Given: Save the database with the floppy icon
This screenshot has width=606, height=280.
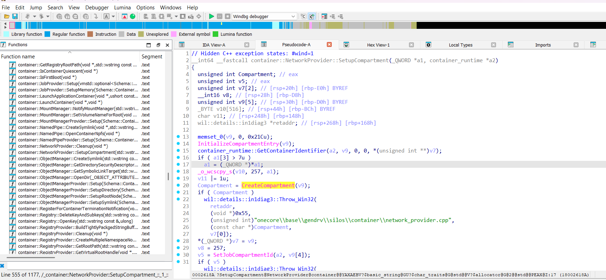Looking at the screenshot, I should 15,16.
